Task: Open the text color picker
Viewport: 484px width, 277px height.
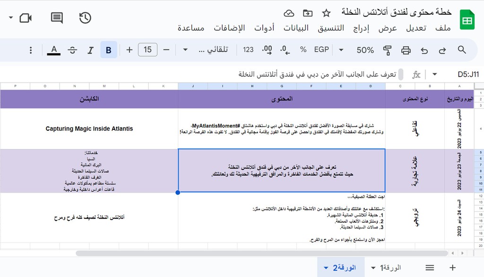Action: [x=54, y=50]
